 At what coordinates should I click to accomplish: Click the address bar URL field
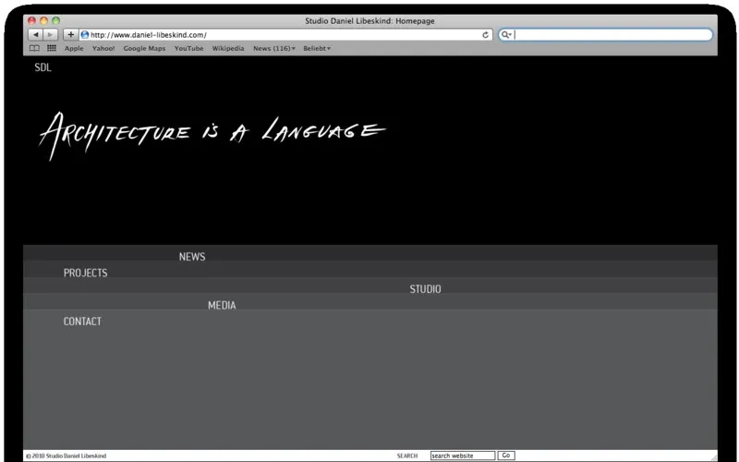[285, 34]
